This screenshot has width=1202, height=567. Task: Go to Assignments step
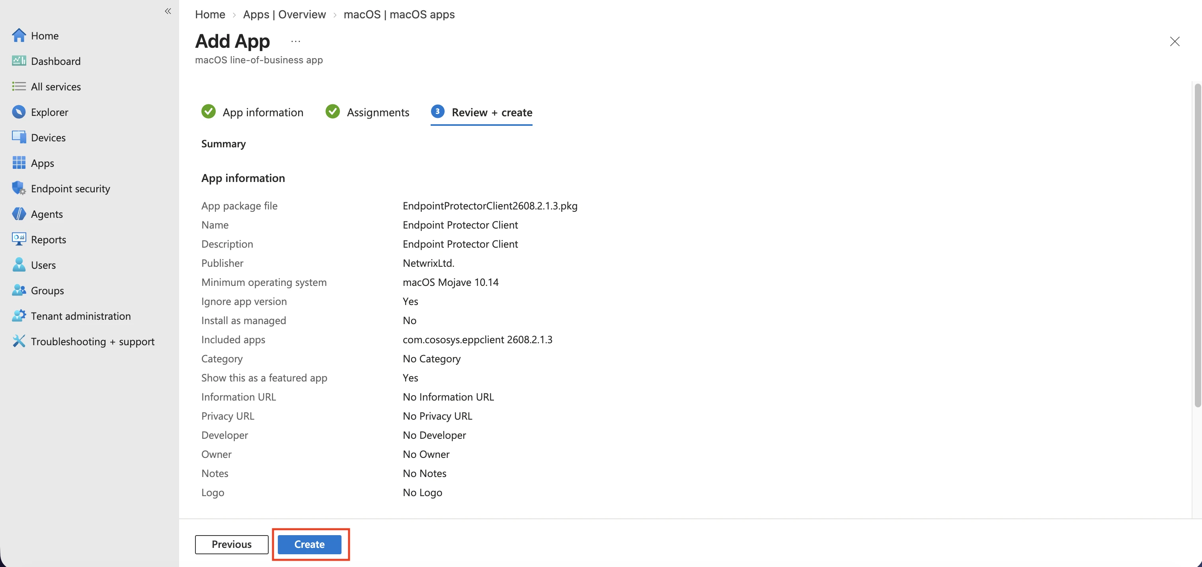pos(367,112)
